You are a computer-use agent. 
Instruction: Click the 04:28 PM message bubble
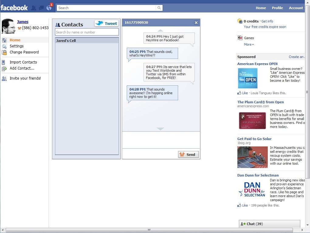pyautogui.click(x=152, y=93)
